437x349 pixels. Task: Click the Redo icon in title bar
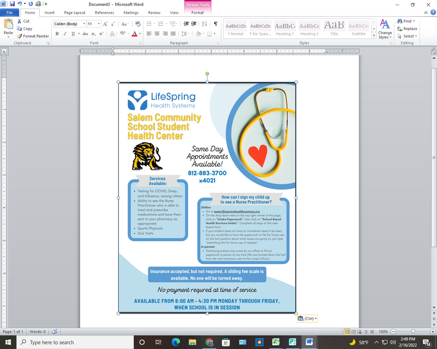pos(31,4)
